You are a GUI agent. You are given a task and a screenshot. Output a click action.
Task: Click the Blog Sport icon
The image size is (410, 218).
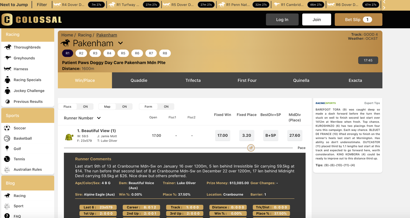coord(7,206)
